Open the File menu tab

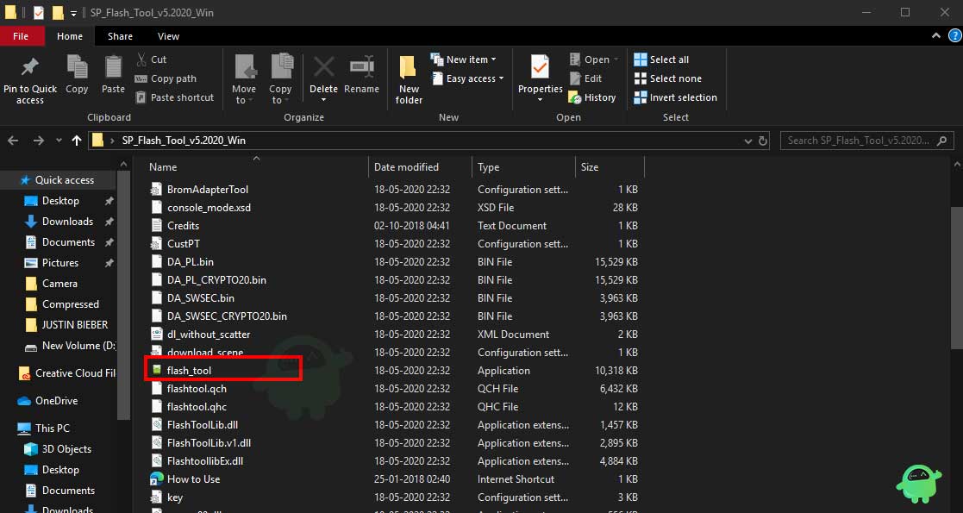(21, 36)
